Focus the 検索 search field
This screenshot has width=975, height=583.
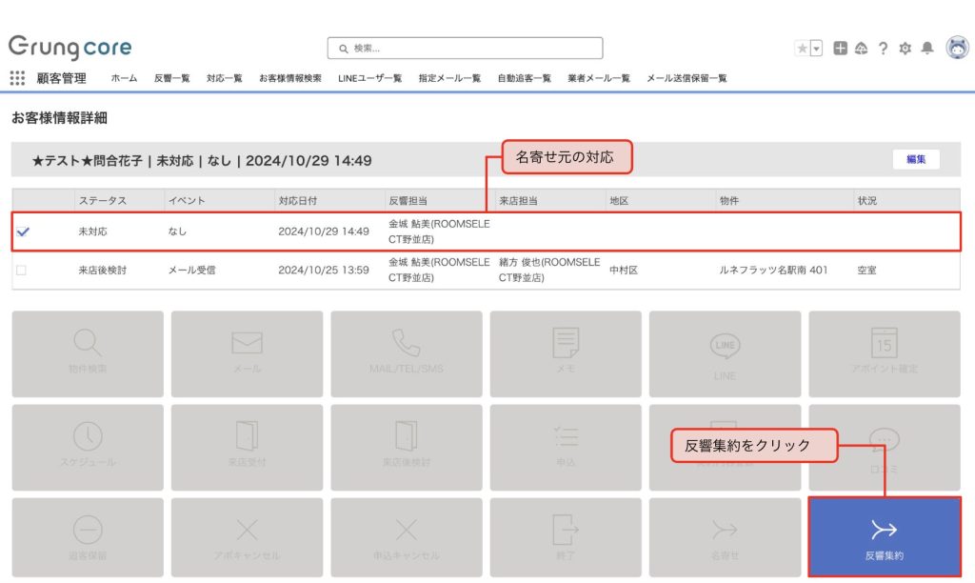pyautogui.click(x=465, y=49)
